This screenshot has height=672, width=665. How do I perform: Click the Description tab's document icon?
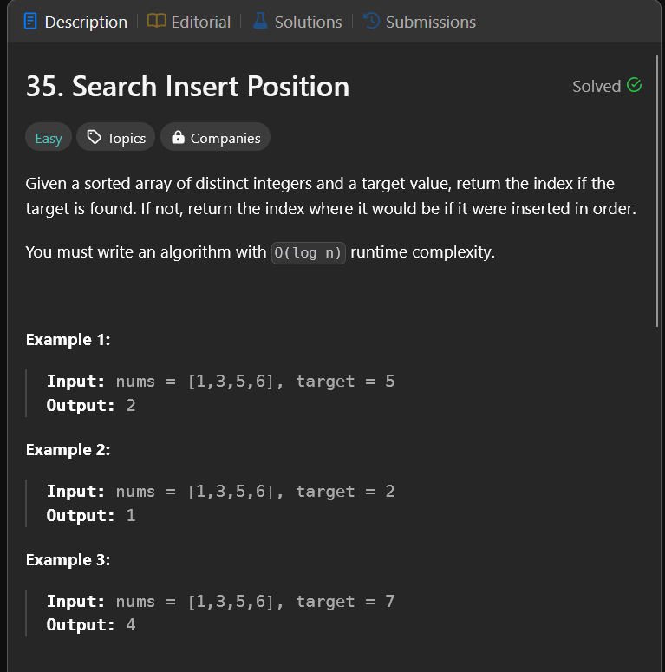pos(30,22)
